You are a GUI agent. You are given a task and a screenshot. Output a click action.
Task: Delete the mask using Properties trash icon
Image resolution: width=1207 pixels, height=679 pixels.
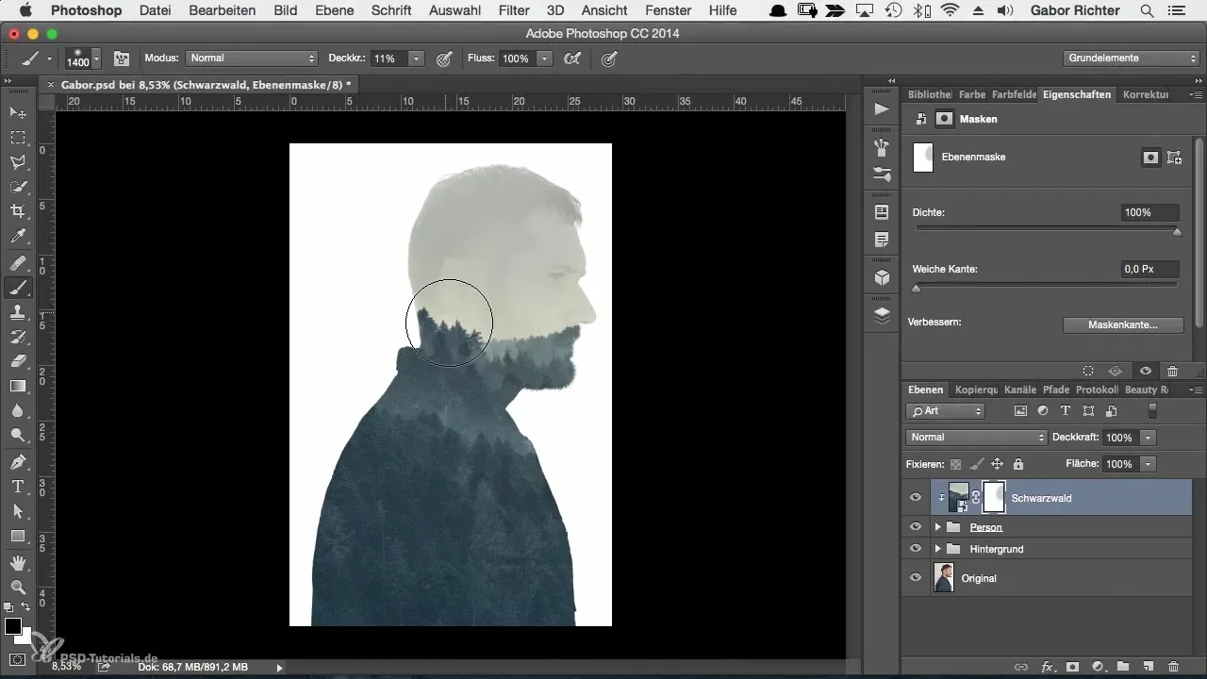coord(1172,372)
